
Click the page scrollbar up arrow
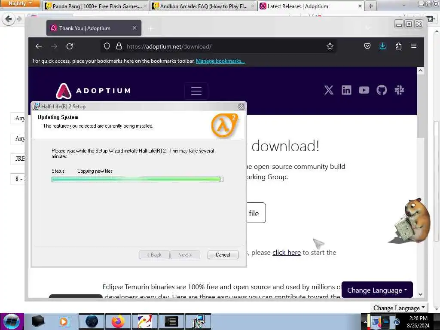coord(420,70)
